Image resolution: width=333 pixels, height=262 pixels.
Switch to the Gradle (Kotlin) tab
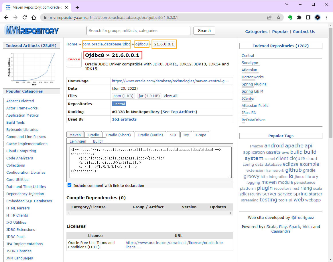pos(150,135)
